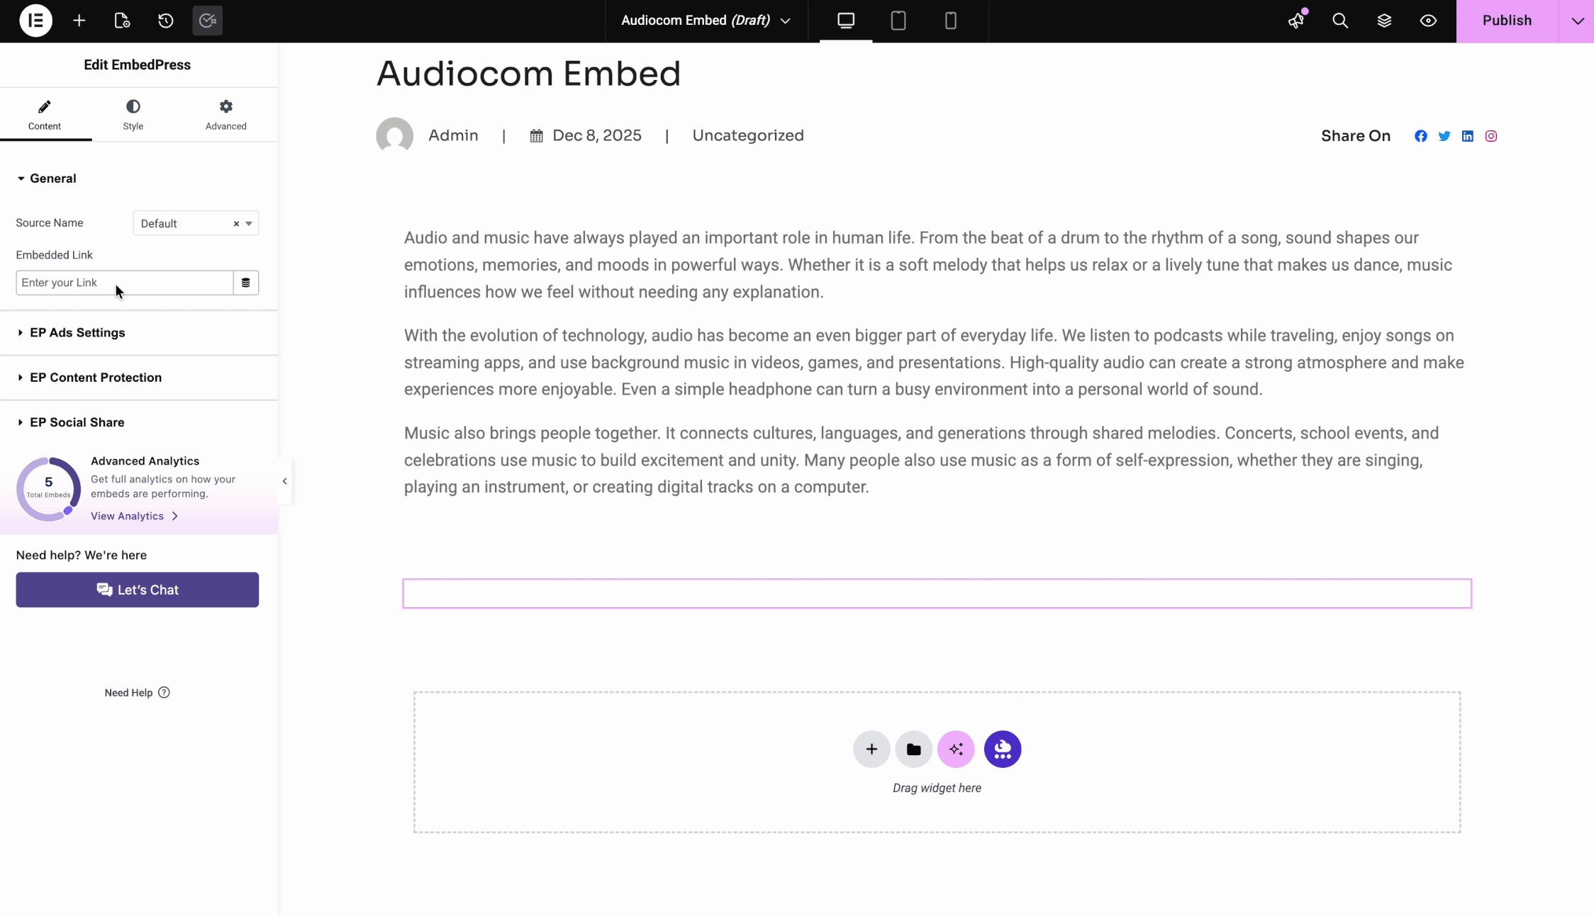This screenshot has width=1594, height=916.
Task: Preview changes with the eye icon
Action: [1428, 21]
